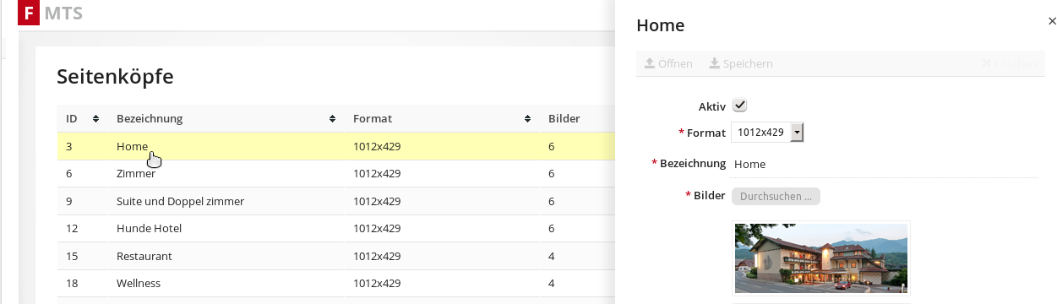Open the Format 1012x429 dropdown

(x=767, y=133)
